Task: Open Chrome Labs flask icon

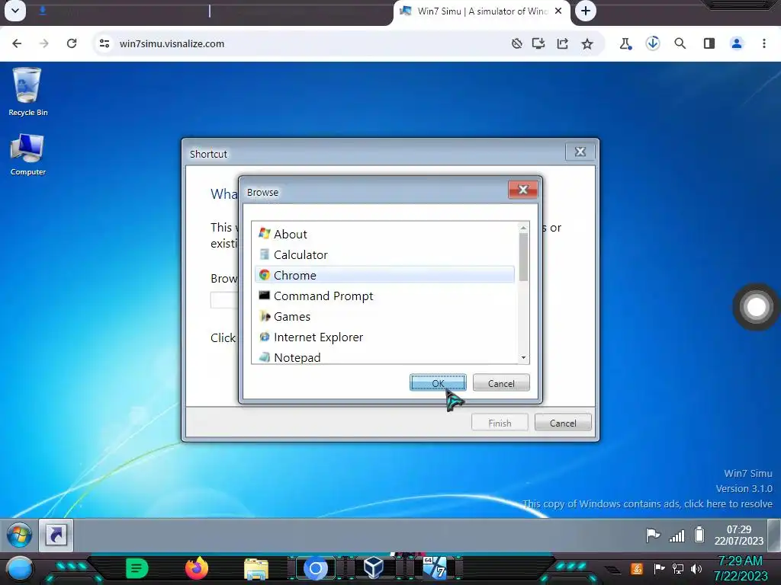Action: point(625,43)
